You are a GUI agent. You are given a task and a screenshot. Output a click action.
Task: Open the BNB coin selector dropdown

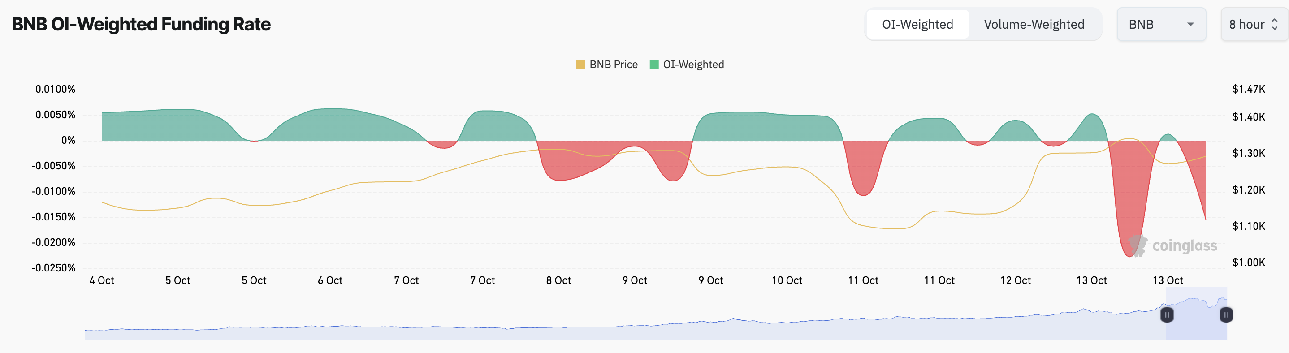(x=1162, y=24)
